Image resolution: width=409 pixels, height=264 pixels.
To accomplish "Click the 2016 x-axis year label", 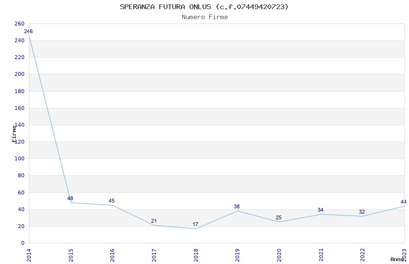I will (x=112, y=255).
